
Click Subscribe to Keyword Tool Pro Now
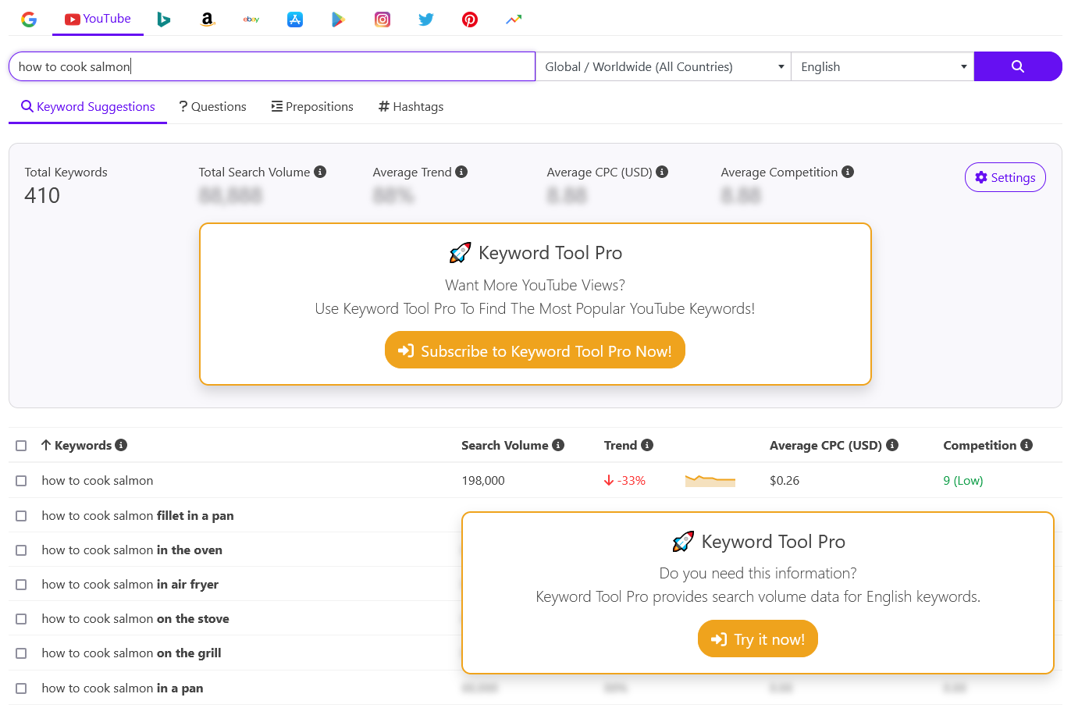point(535,350)
